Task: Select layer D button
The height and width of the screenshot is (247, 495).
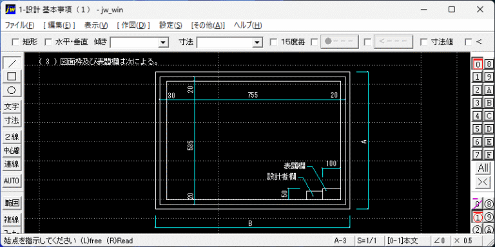Action: pos(489,129)
